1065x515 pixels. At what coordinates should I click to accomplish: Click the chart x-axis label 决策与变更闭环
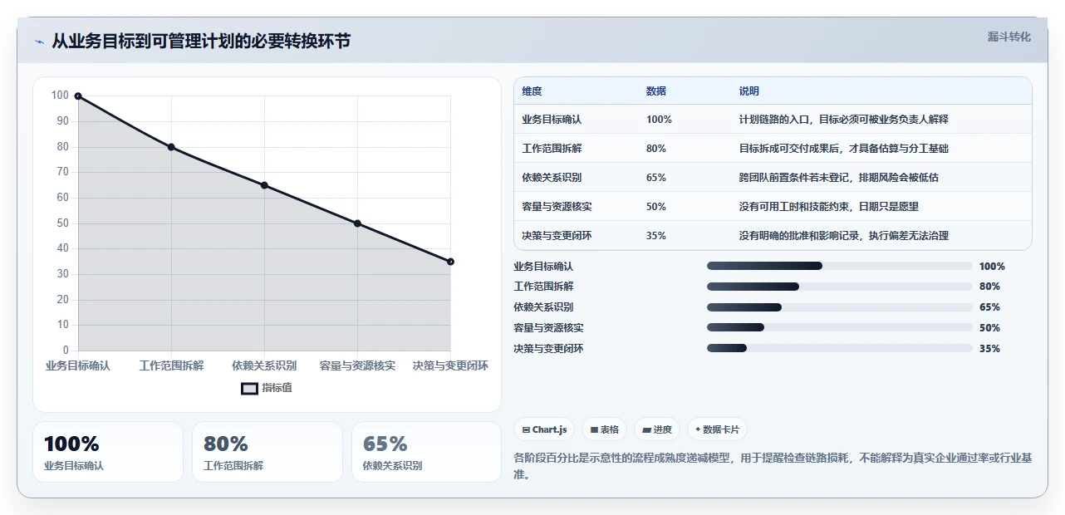coord(450,365)
